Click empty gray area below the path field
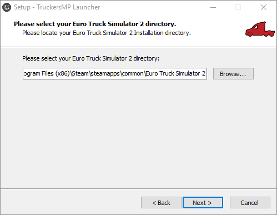Screen dimensions: 277x215 (x=138, y=133)
